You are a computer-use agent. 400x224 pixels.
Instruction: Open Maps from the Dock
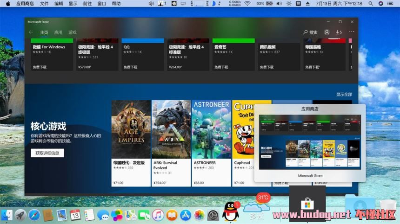point(130,215)
